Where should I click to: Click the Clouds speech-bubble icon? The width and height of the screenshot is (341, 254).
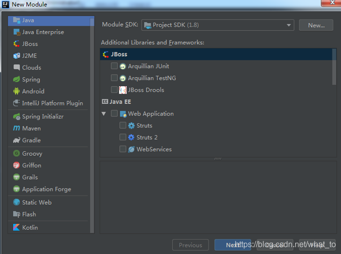17,67
